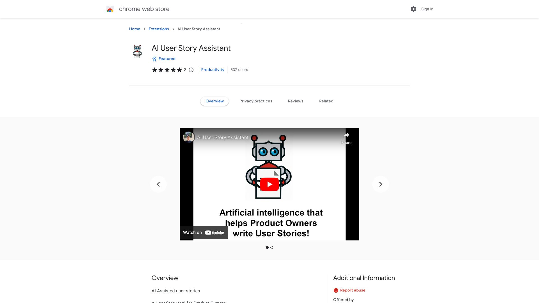This screenshot has height=303, width=539.
Task: Open the settings gear menu
Action: click(x=413, y=9)
